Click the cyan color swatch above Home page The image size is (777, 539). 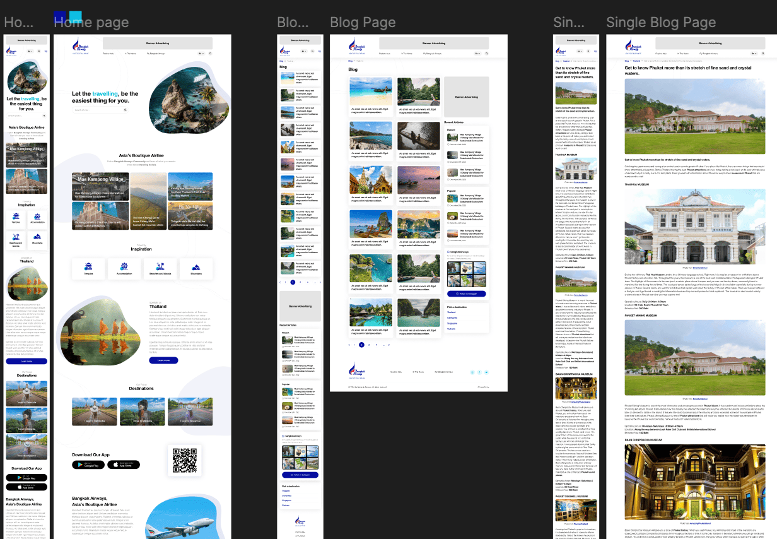(x=75, y=16)
